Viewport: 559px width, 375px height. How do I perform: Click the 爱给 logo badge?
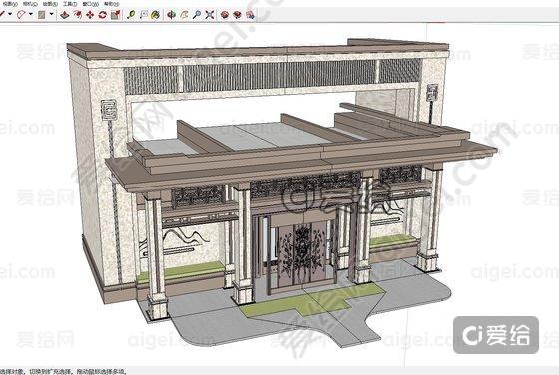click(496, 335)
